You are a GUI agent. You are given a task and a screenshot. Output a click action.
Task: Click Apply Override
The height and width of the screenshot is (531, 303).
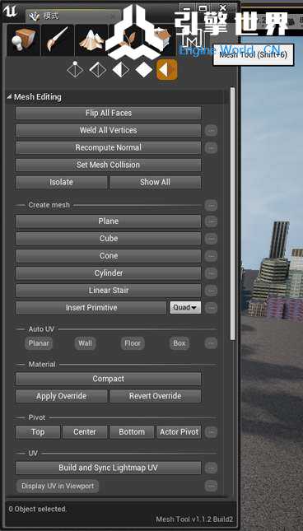click(x=61, y=396)
